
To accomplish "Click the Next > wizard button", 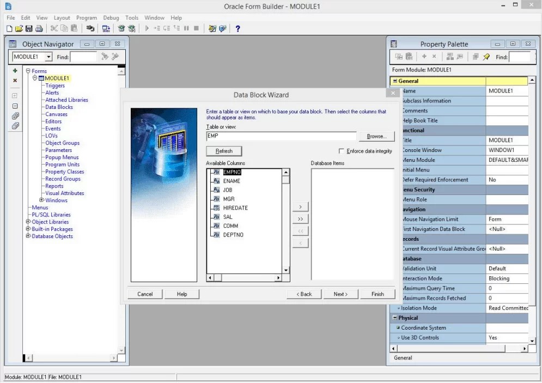I will 340,294.
